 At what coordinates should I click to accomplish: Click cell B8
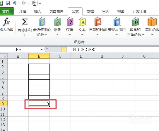coord(39,98)
